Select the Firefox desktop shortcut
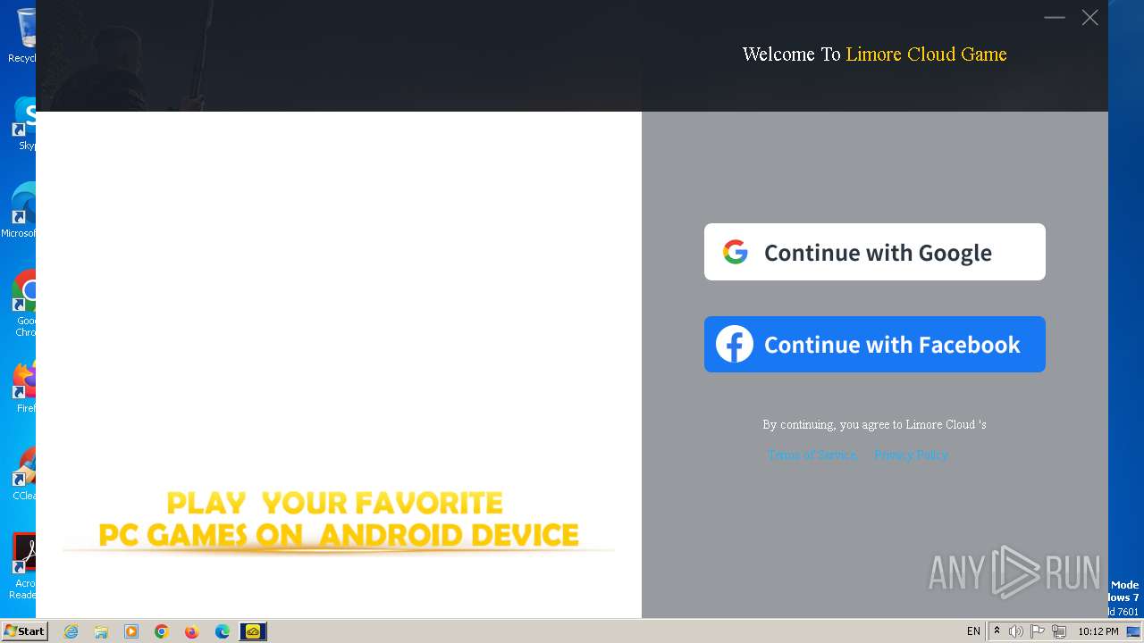1144x643 pixels. tap(24, 387)
